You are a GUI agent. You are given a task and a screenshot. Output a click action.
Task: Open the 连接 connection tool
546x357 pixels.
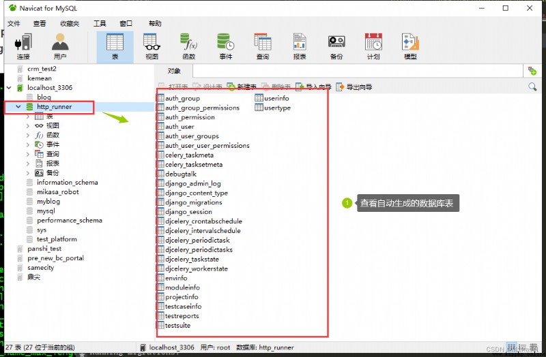(x=23, y=46)
